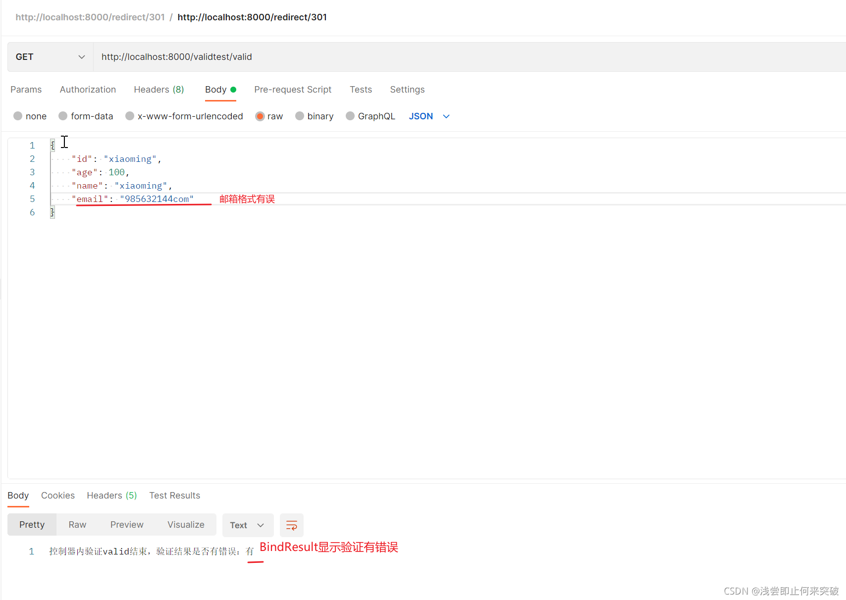The image size is (846, 600).
Task: Select the none body type radio
Action: [x=18, y=116]
